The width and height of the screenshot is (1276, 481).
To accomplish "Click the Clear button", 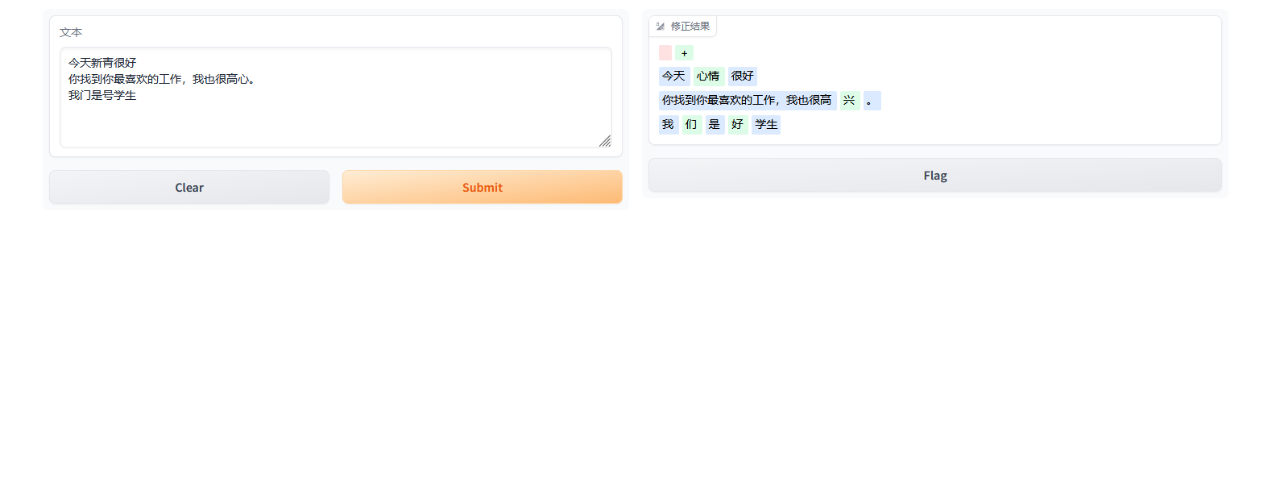I will click(189, 187).
